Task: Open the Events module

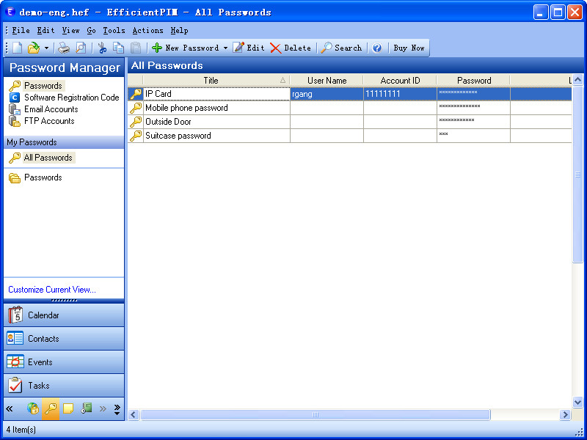Action: 64,362
